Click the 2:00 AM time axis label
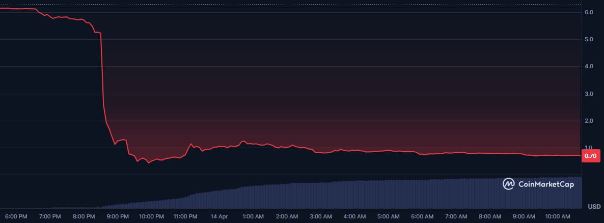 (287, 216)
